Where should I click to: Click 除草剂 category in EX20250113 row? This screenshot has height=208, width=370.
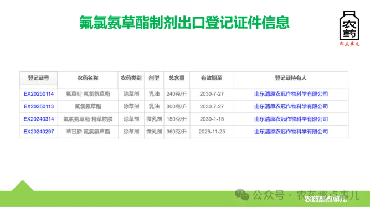(131, 106)
